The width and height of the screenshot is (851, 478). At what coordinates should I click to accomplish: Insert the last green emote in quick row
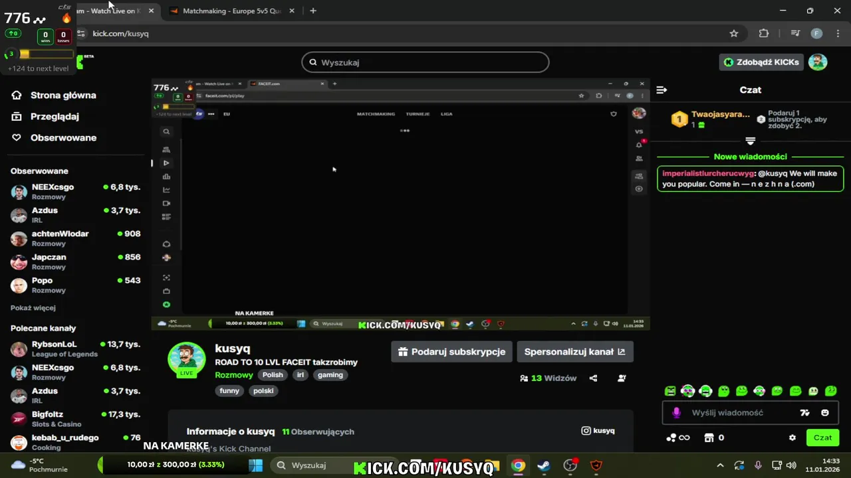coord(831,391)
